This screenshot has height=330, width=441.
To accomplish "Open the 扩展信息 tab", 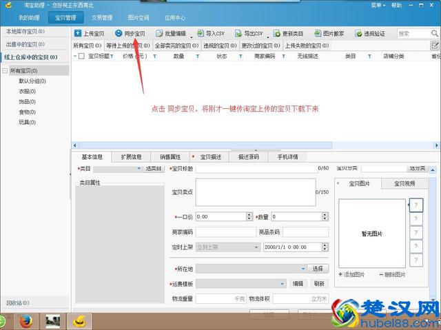I will point(131,157).
